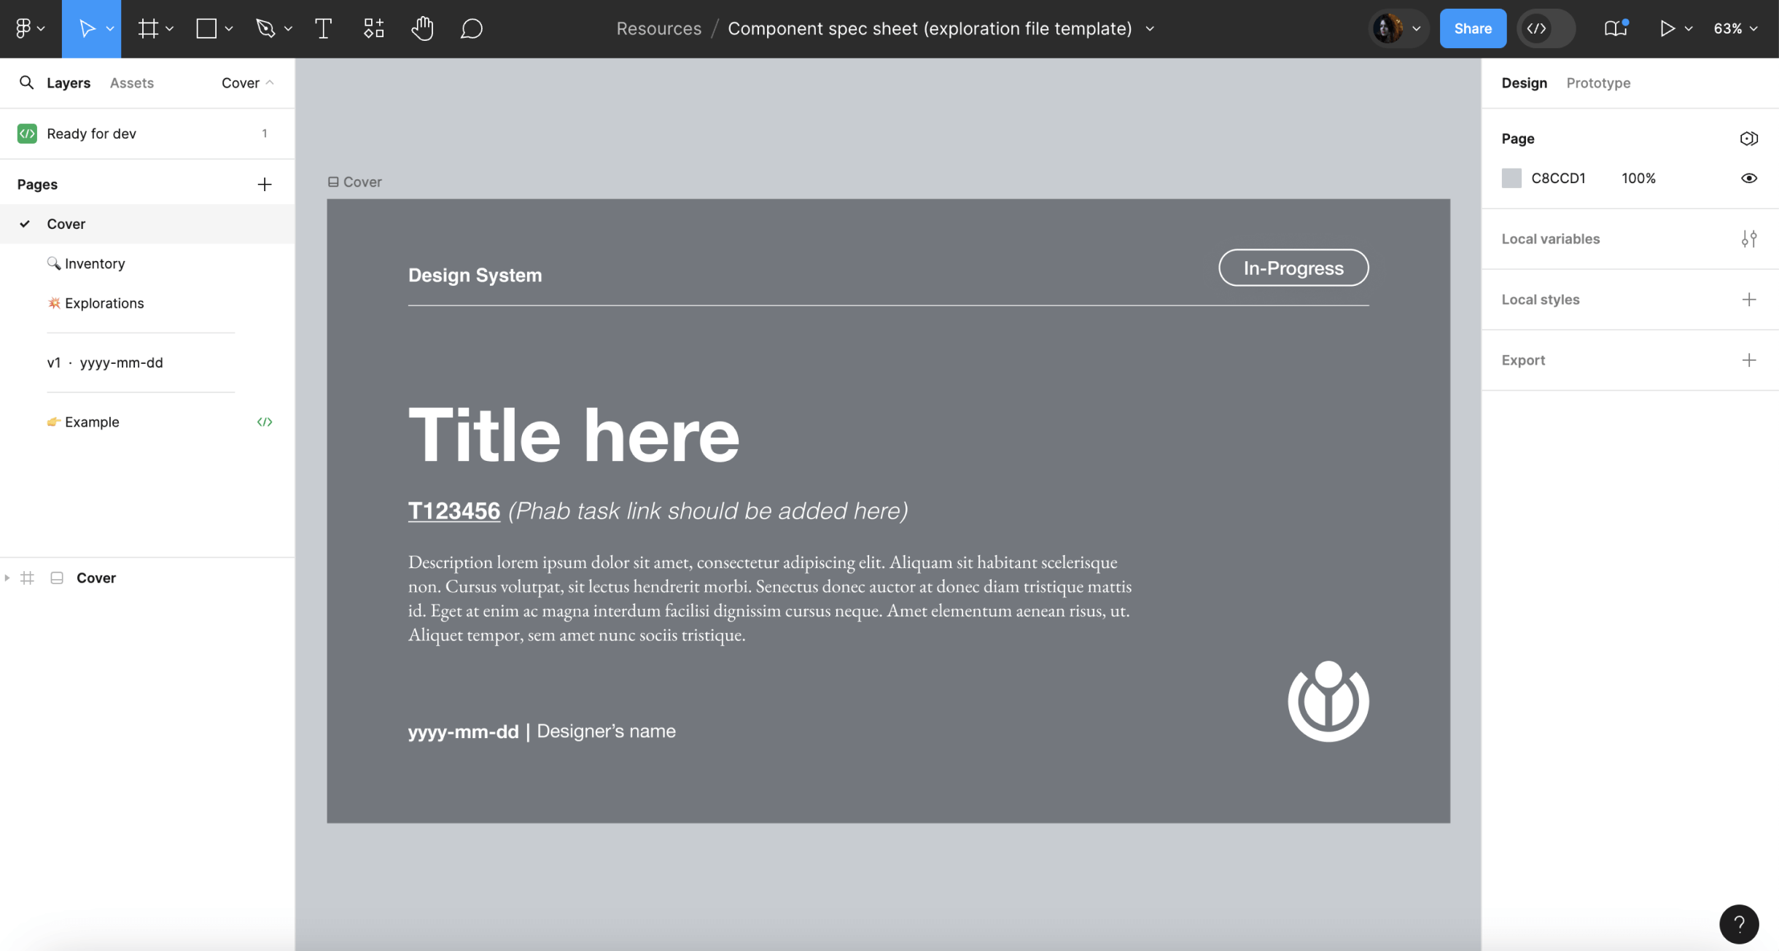Click the Present mode icon
Image resolution: width=1779 pixels, height=951 pixels.
pos(1666,28)
